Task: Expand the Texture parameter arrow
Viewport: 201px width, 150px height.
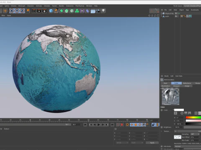Action: 162,131
